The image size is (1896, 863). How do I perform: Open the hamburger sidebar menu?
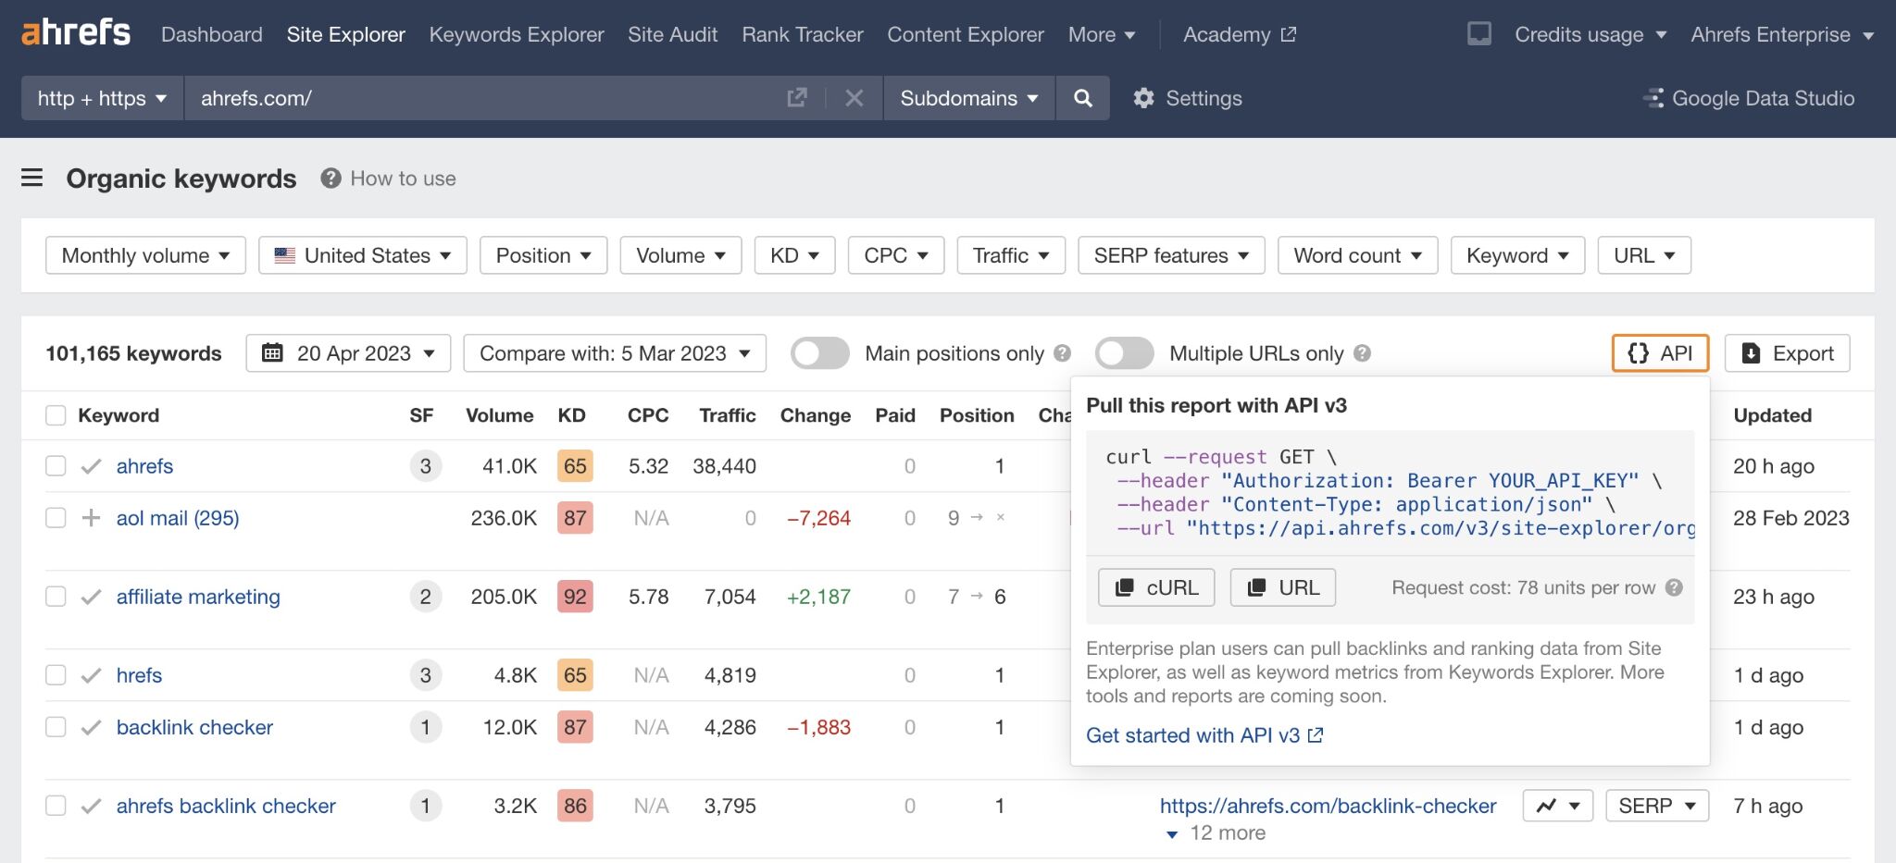click(x=32, y=178)
